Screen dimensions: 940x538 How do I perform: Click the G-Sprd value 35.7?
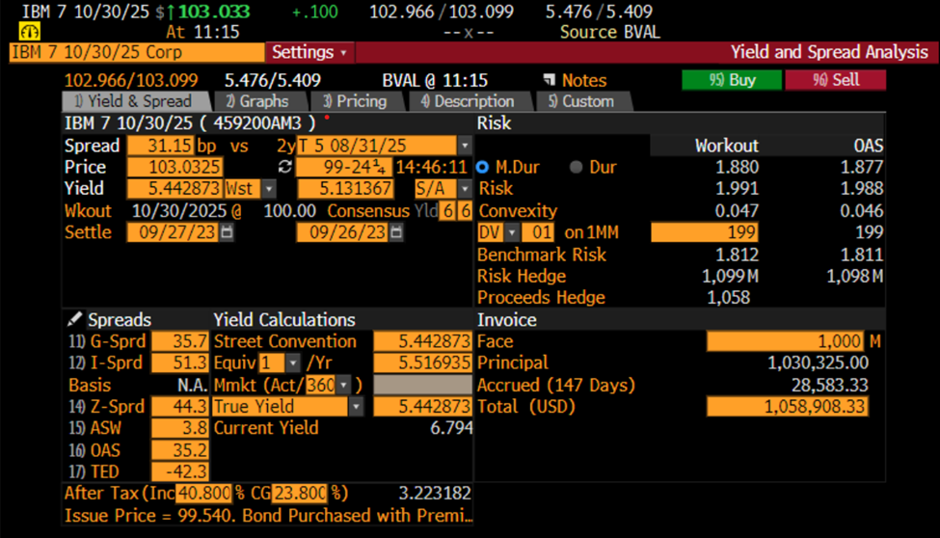click(180, 341)
